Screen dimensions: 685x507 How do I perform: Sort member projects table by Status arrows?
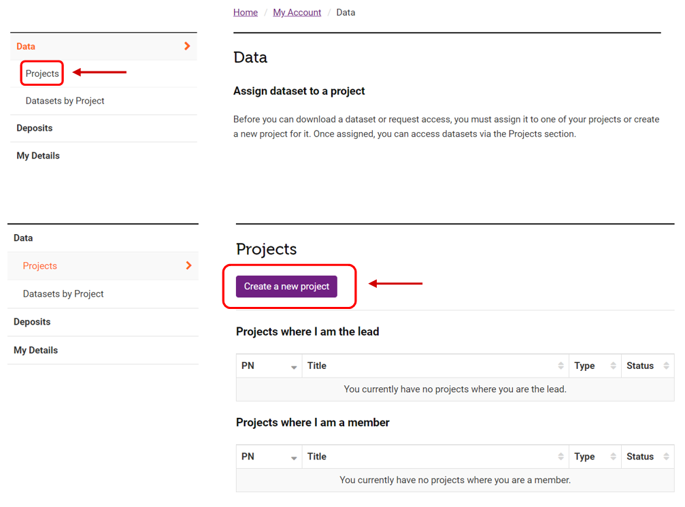click(x=666, y=457)
